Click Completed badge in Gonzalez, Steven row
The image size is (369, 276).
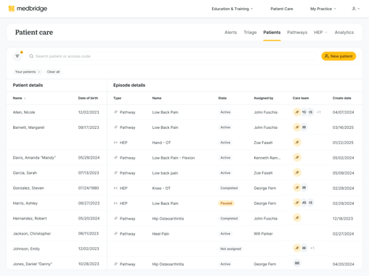[x=229, y=188]
